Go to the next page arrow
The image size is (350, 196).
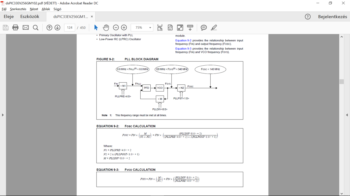pos(57,27)
